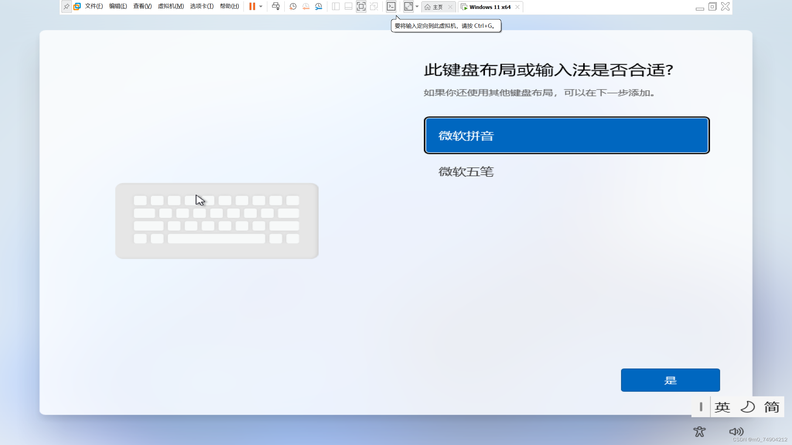Image resolution: width=792 pixels, height=445 pixels.
Task: Show the library sidebar panel
Action: point(335,6)
